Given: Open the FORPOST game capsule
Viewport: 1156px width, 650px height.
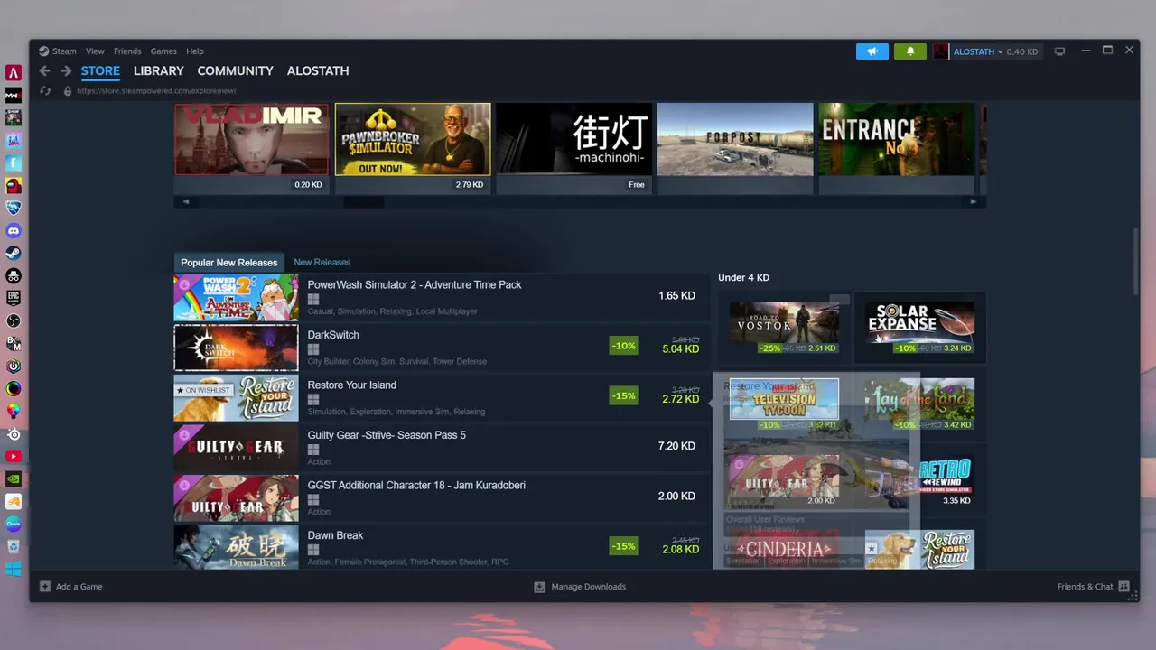Looking at the screenshot, I should [x=735, y=147].
